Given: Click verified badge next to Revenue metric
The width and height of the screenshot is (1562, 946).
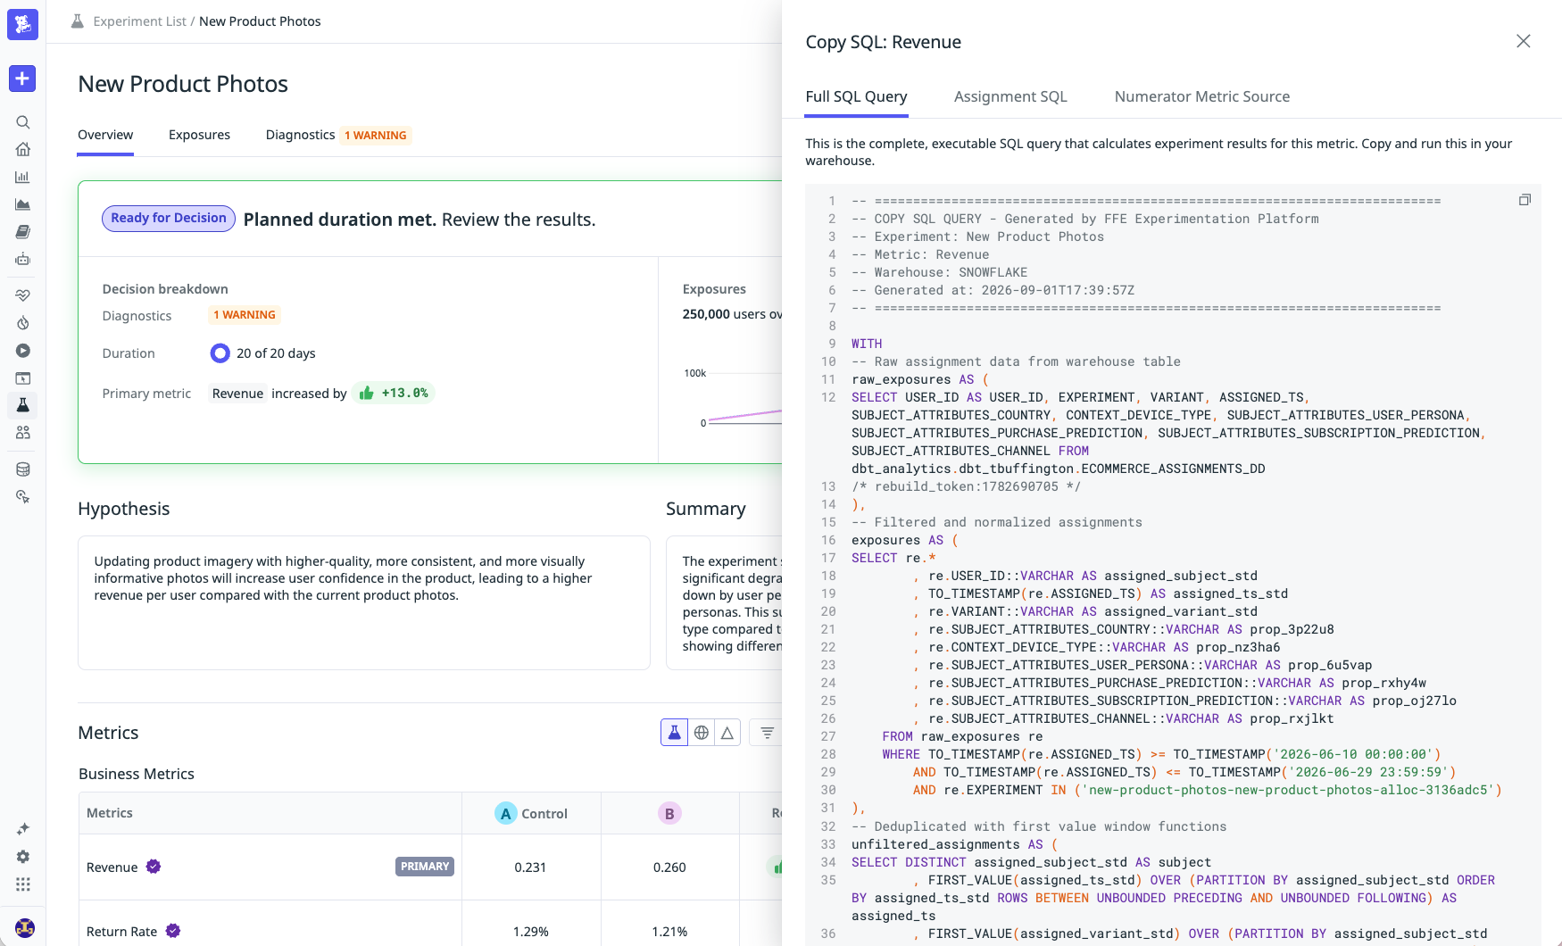Looking at the screenshot, I should (154, 867).
